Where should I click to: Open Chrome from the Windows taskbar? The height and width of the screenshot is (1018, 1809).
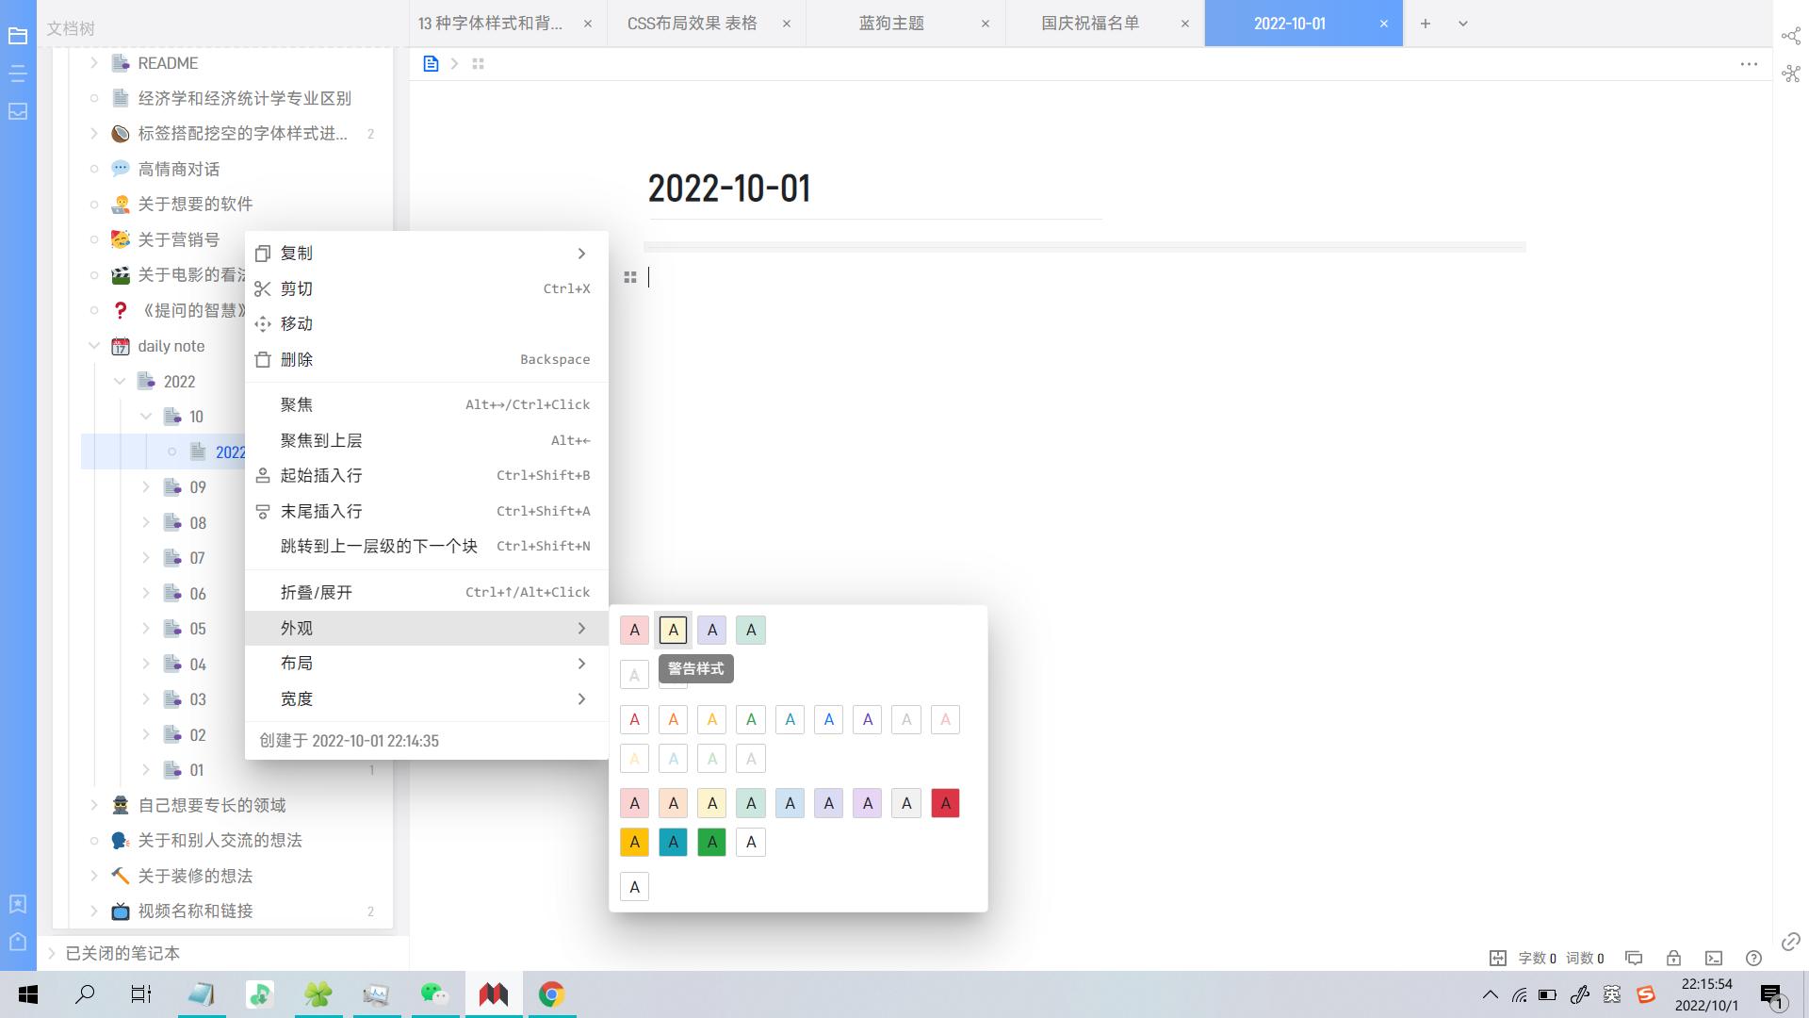[x=552, y=993]
